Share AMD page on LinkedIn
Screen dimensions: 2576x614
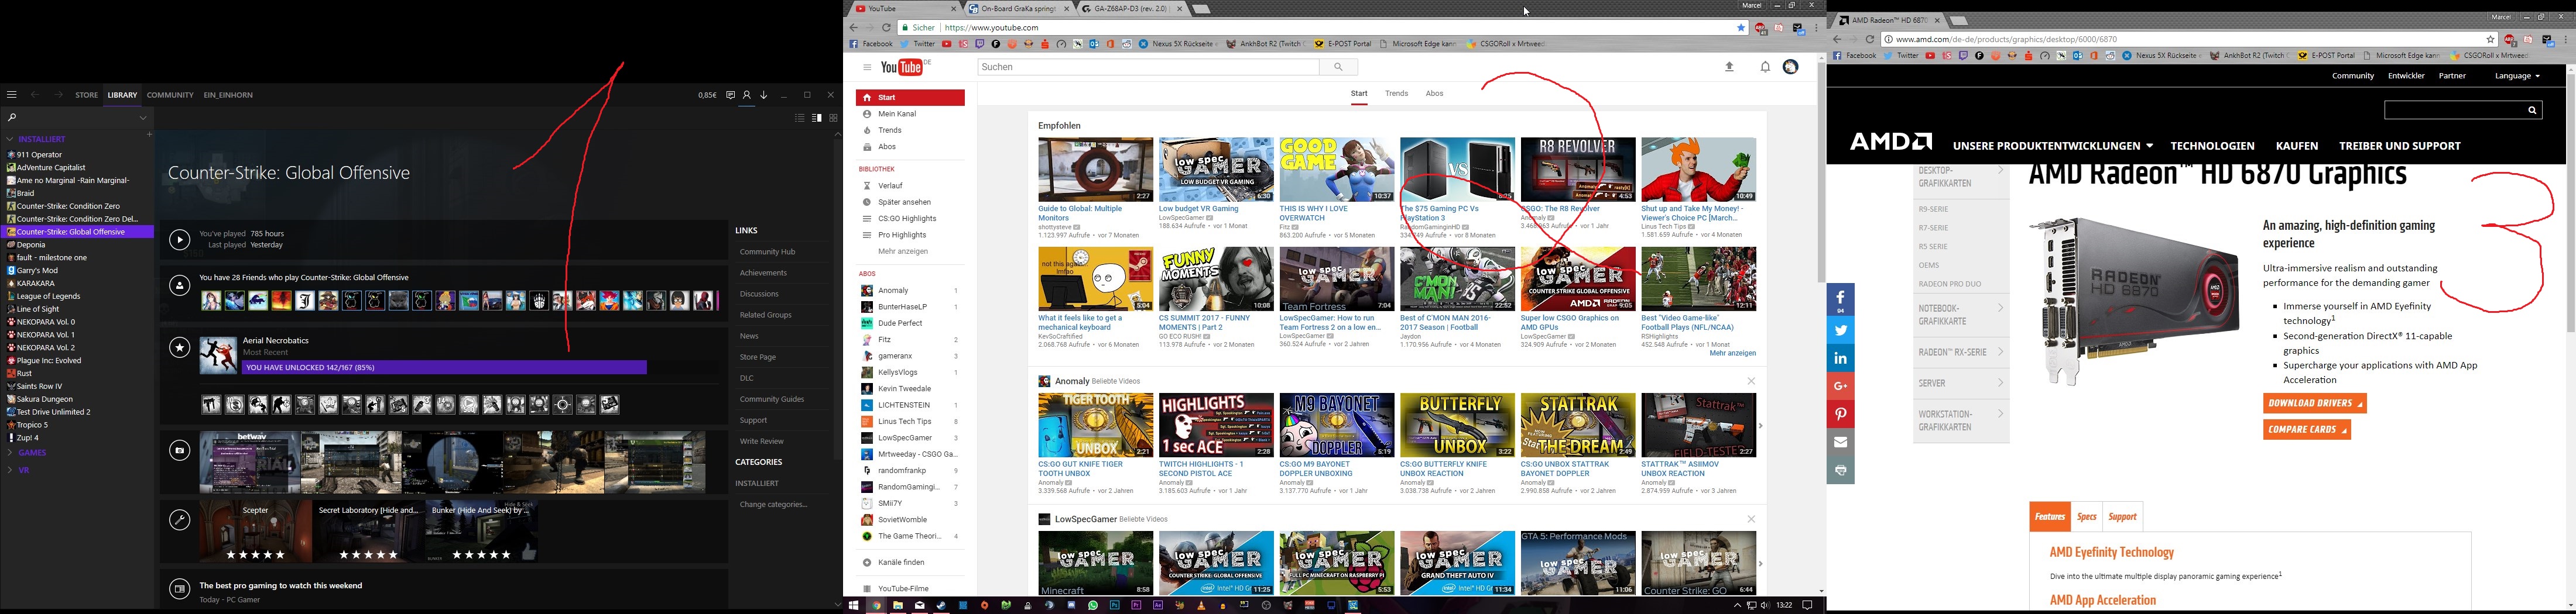(1841, 357)
